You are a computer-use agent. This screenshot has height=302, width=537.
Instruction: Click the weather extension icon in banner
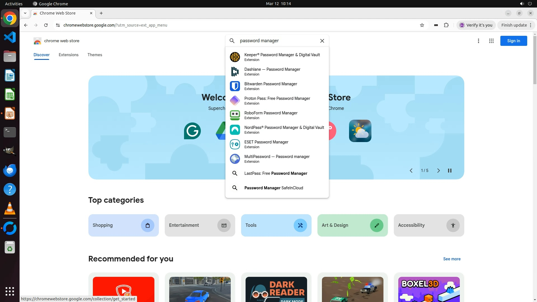(360, 131)
